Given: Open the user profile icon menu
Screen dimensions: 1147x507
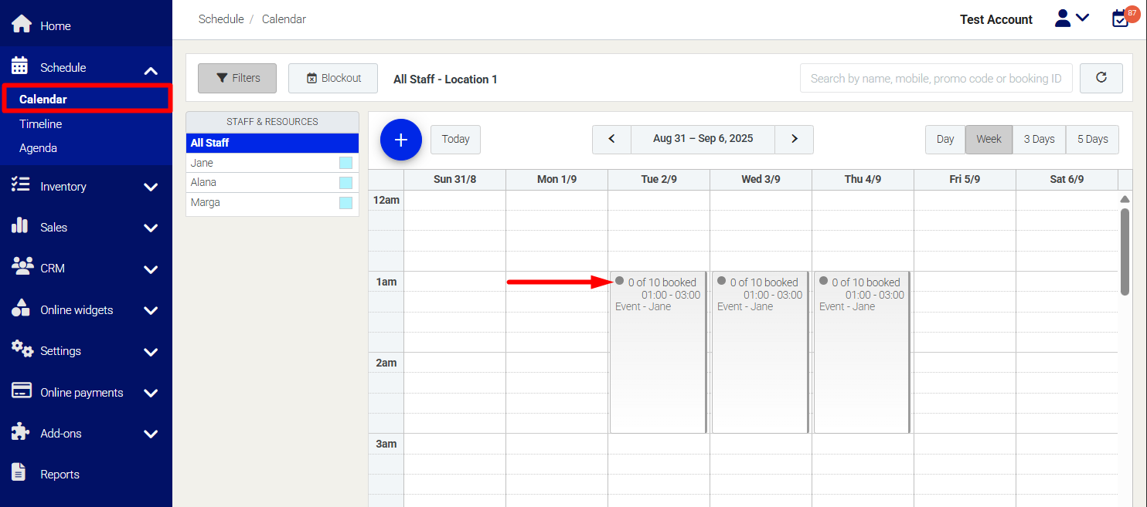Looking at the screenshot, I should point(1063,19).
